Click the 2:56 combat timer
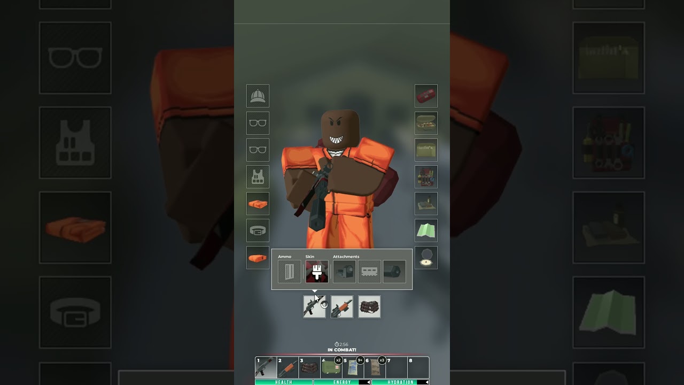Screen dimensions: 684x385 (x=341, y=344)
